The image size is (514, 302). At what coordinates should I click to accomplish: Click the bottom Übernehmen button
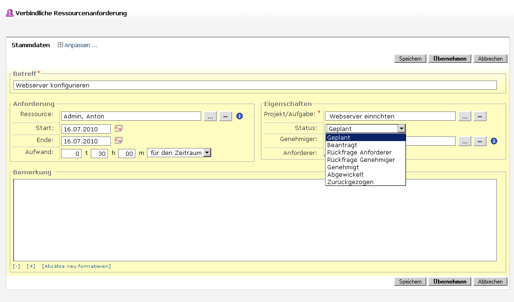450,281
